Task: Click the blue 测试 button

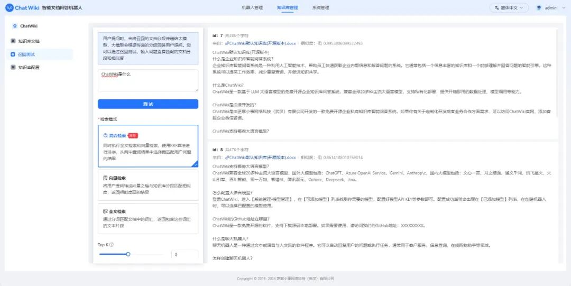Action: (148, 104)
